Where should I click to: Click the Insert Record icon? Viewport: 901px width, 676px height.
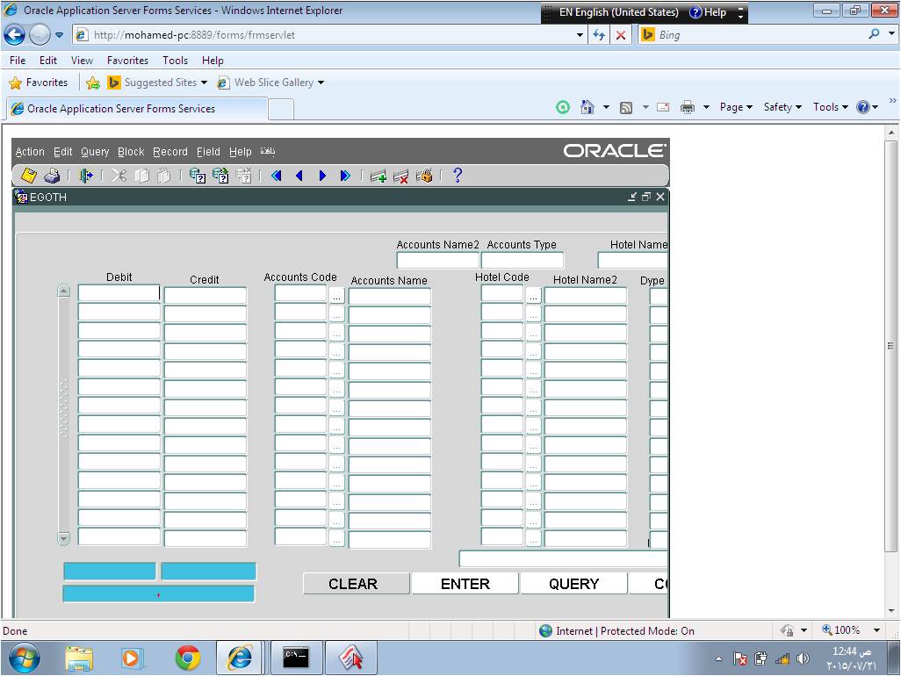coord(378,176)
